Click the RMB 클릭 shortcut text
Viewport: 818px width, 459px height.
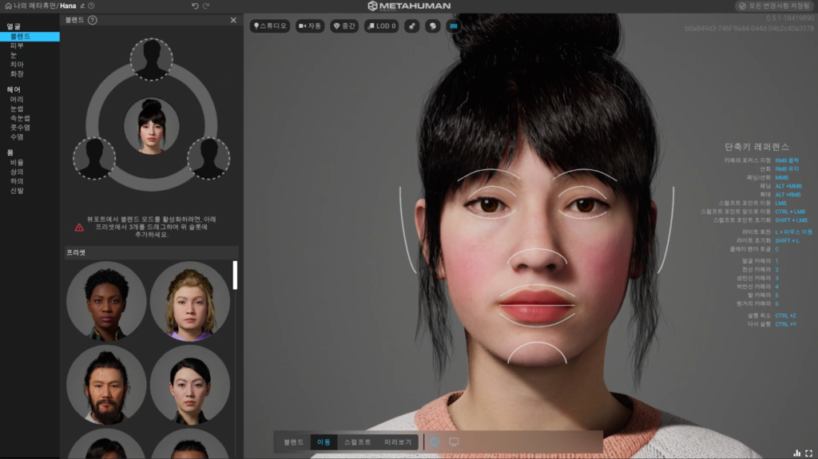(x=787, y=160)
